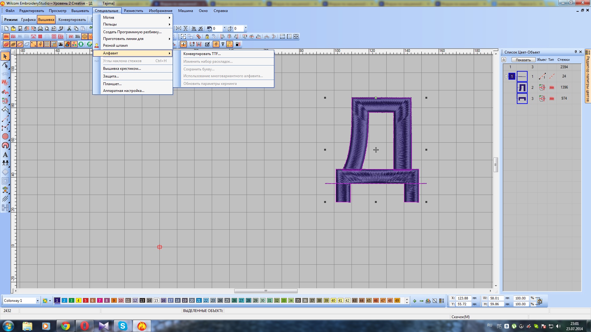Image resolution: width=591 pixels, height=332 pixels.
Task: Click the Конвертировать mode button
Action: point(72,20)
